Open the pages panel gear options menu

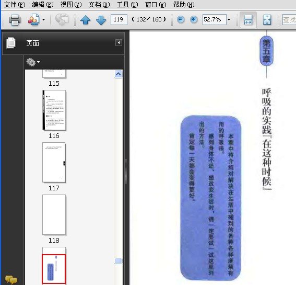[33, 62]
